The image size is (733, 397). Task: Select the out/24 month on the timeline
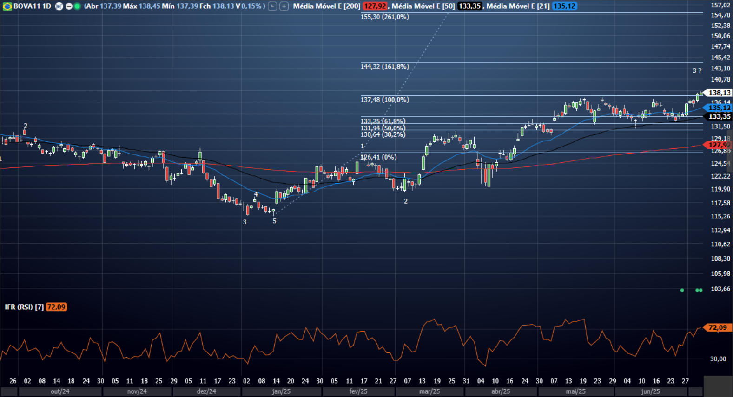(60, 391)
